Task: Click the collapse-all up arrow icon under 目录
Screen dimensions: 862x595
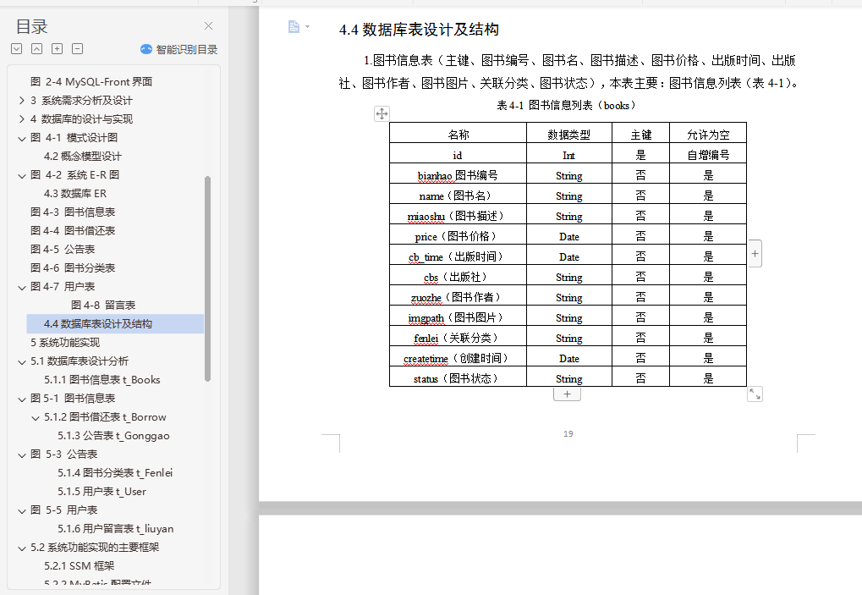Action: [x=37, y=49]
